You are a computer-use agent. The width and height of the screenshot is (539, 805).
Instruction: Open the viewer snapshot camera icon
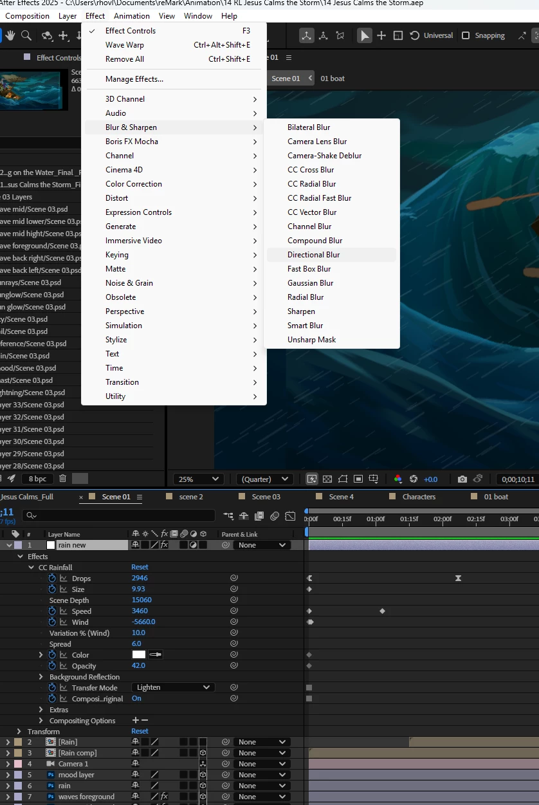pos(462,479)
